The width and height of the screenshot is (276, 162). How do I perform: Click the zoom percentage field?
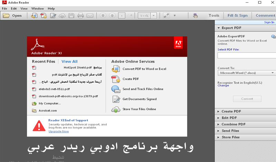pos(144,16)
